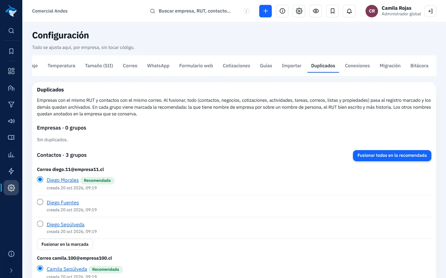Click the Fusionar en la marcada button
This screenshot has height=278, width=446.
(x=65, y=244)
